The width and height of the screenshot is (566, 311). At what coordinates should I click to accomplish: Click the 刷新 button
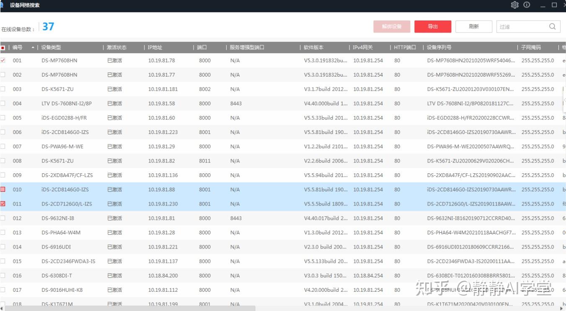tap(474, 26)
